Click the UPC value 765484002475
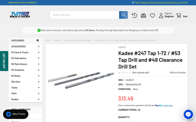 tap(133, 85)
